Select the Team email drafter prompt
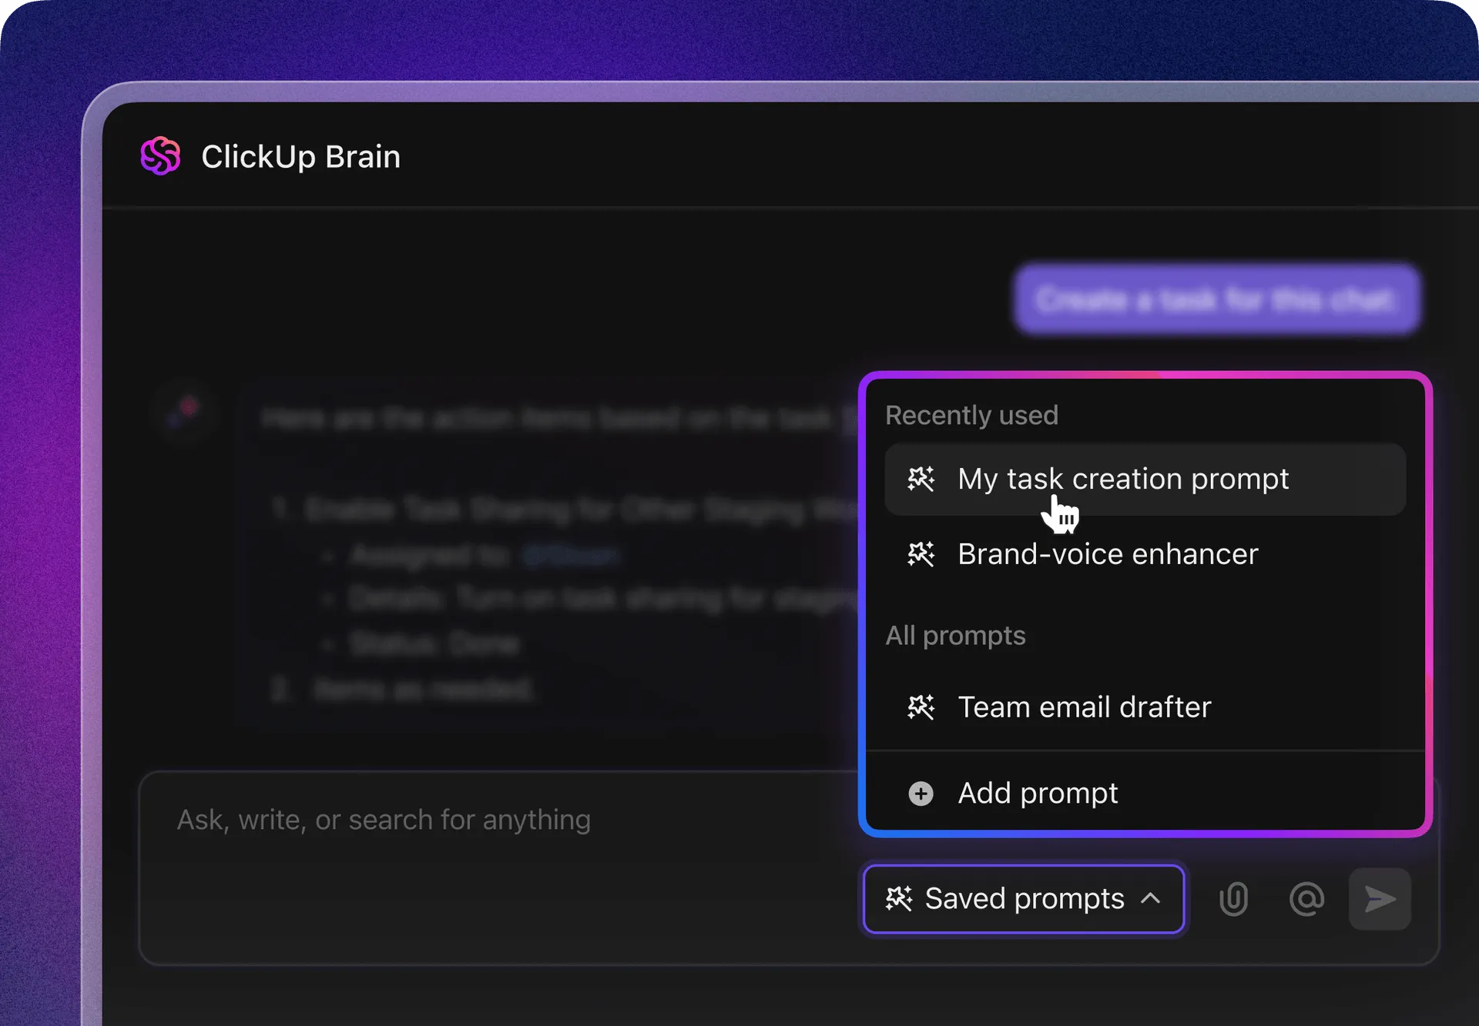This screenshot has width=1479, height=1026. point(1145,707)
